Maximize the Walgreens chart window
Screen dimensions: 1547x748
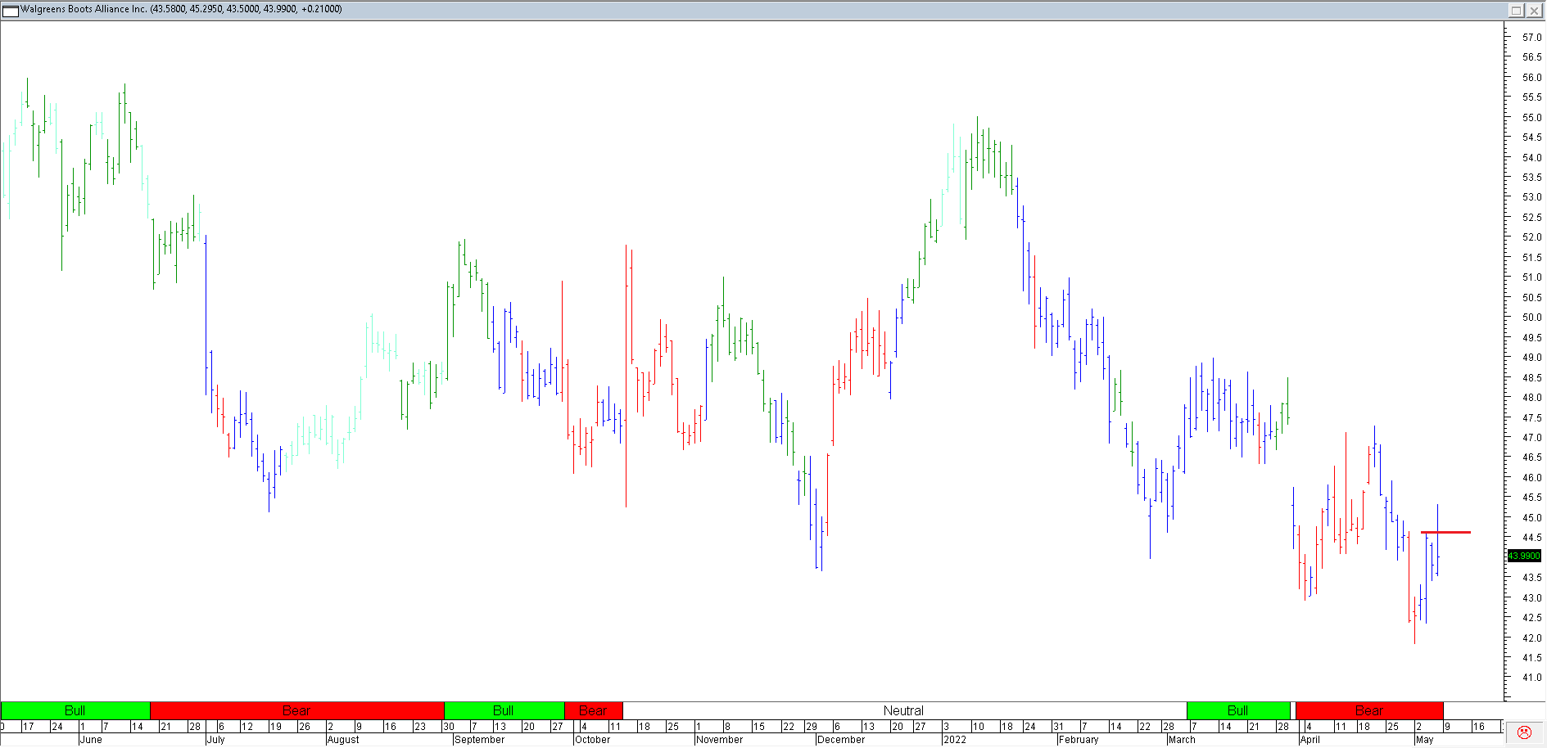click(x=1516, y=10)
